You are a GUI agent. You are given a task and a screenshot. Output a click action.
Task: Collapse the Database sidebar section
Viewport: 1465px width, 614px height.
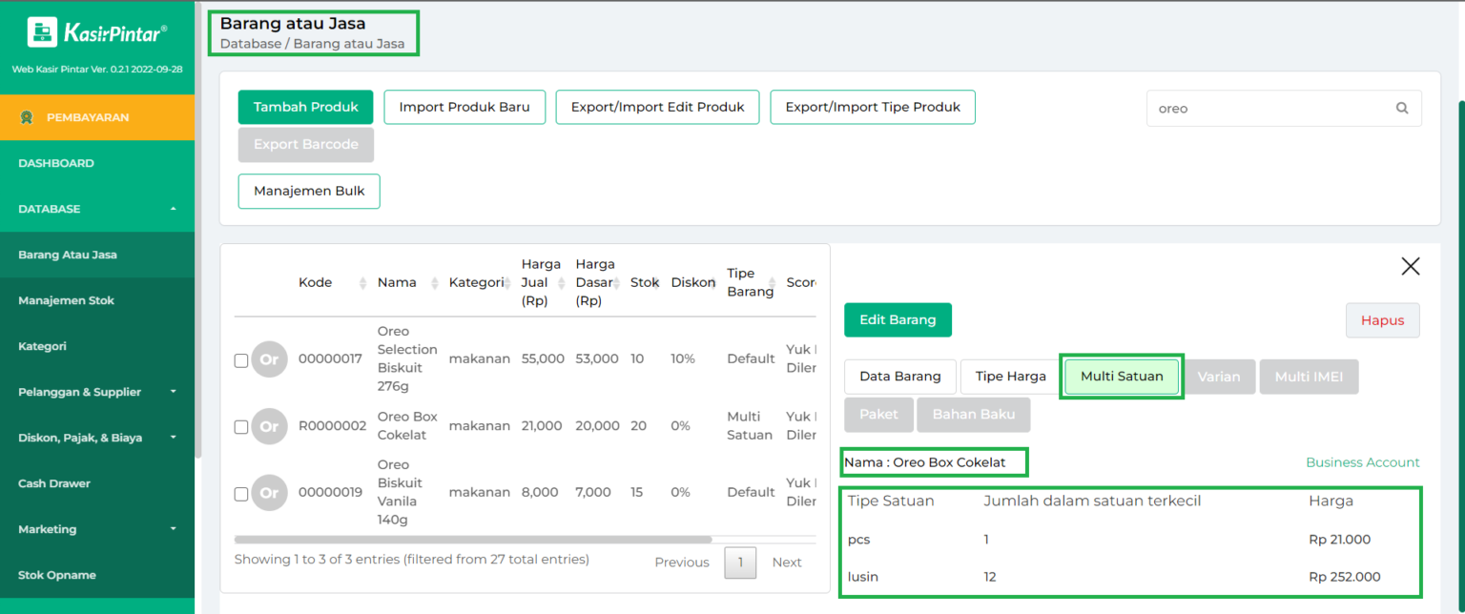tap(97, 209)
